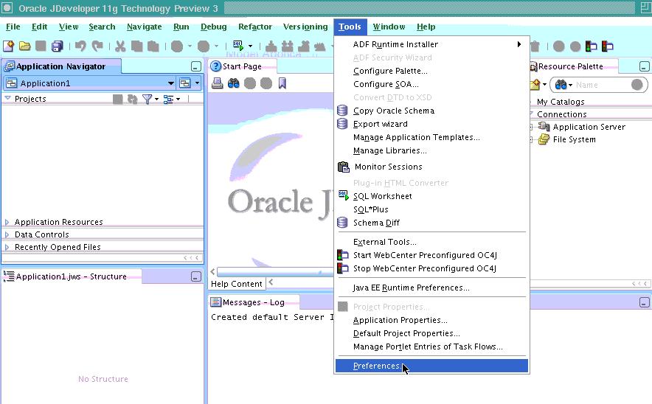This screenshot has width=652, height=404.
Task: Choose Schema Diff menu entry
Action: [431, 223]
